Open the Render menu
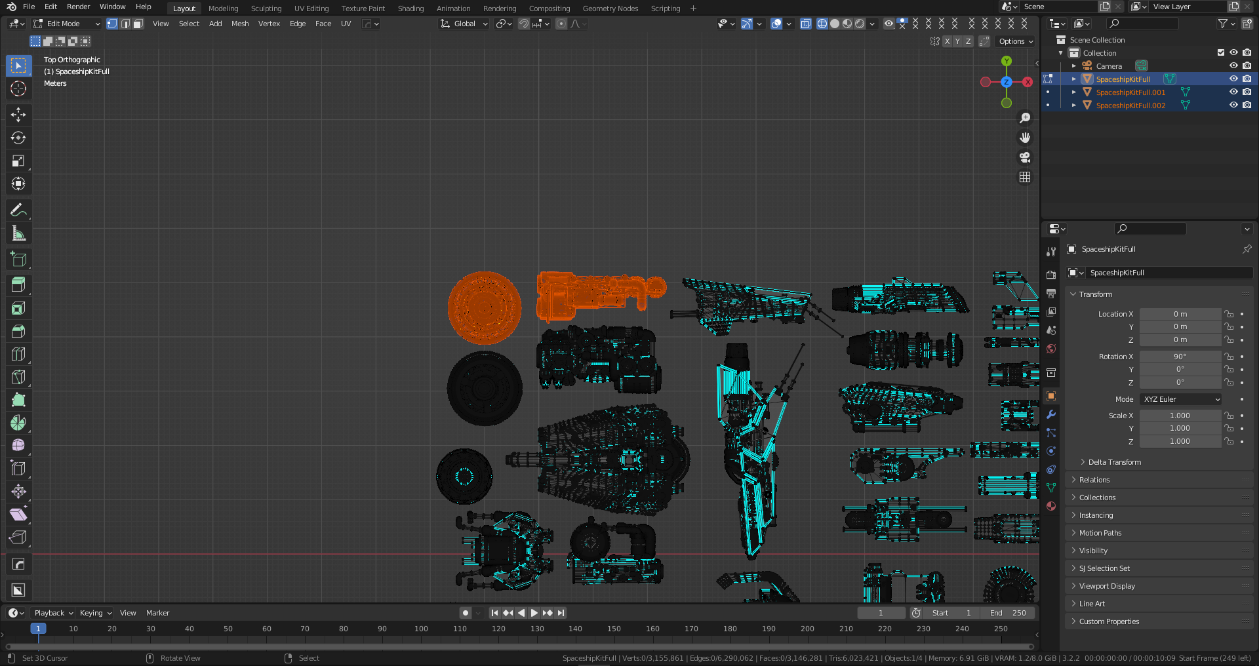The height and width of the screenshot is (666, 1259). click(x=78, y=7)
